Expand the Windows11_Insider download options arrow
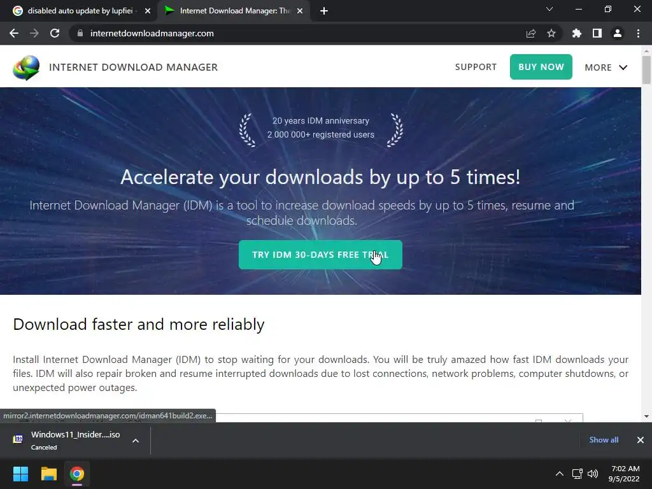Screen dimensions: 652x489 point(136,441)
